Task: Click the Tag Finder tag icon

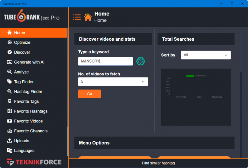Action: [x=10, y=82]
